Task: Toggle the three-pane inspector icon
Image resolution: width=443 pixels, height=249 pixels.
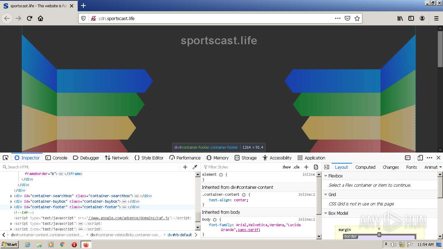Action: tap(326, 167)
